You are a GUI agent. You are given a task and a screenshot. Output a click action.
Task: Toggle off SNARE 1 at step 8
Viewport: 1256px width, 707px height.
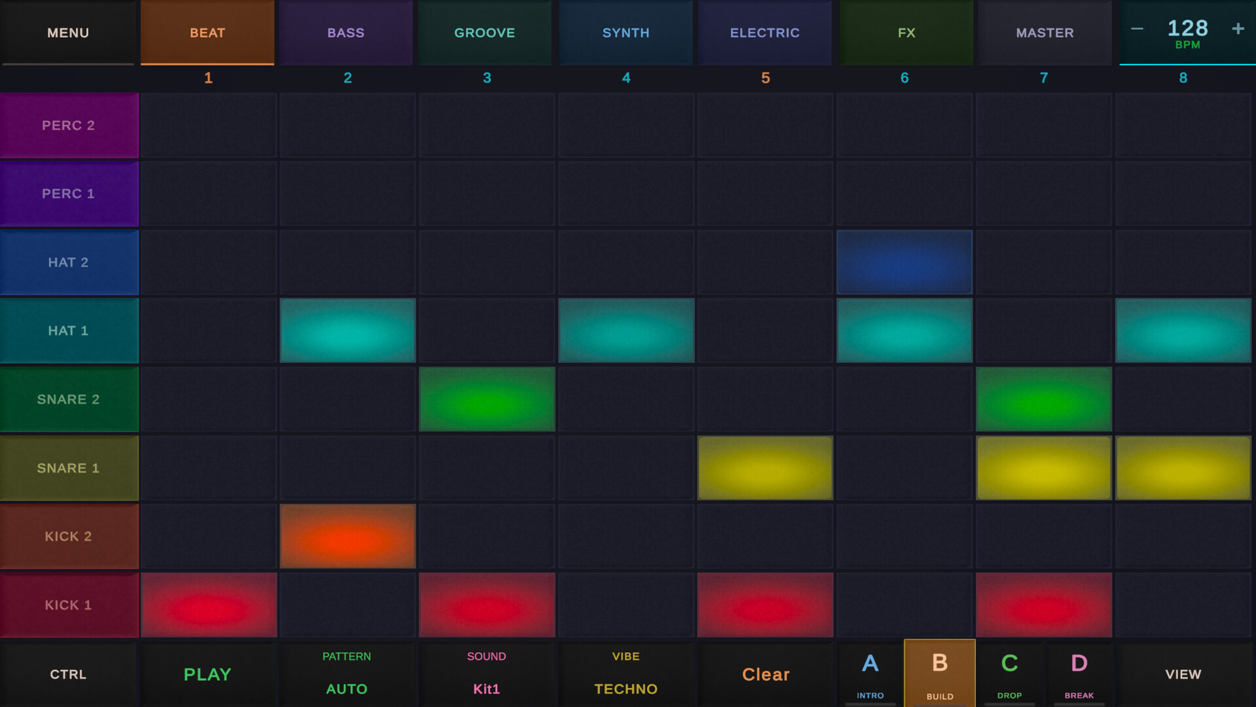point(1183,468)
